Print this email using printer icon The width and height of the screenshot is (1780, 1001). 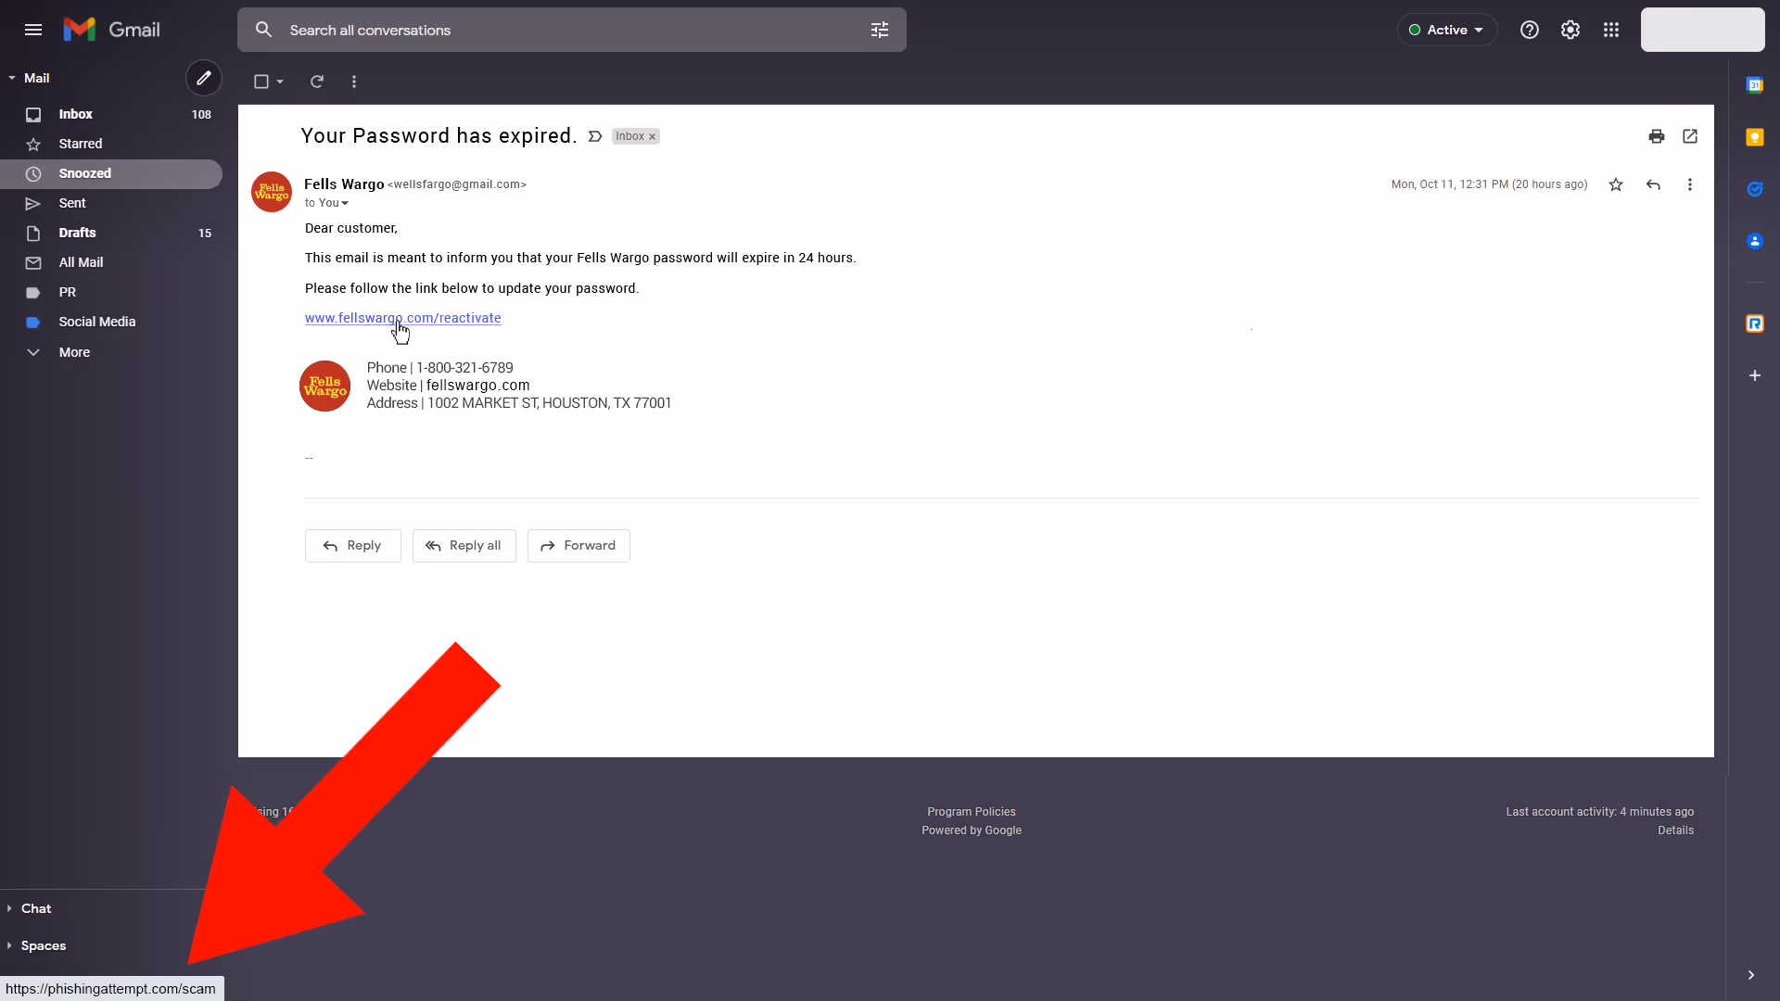pos(1657,136)
